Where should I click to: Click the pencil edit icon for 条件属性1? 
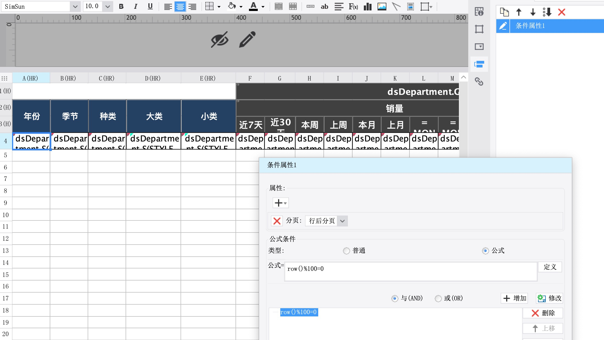click(x=503, y=26)
